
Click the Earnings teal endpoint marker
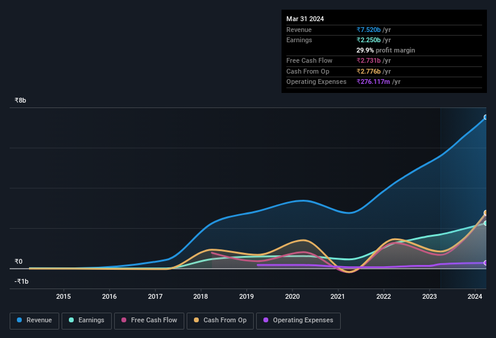(486, 223)
